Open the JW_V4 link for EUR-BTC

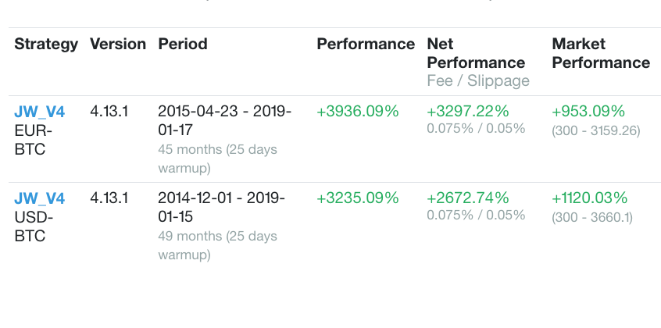39,112
